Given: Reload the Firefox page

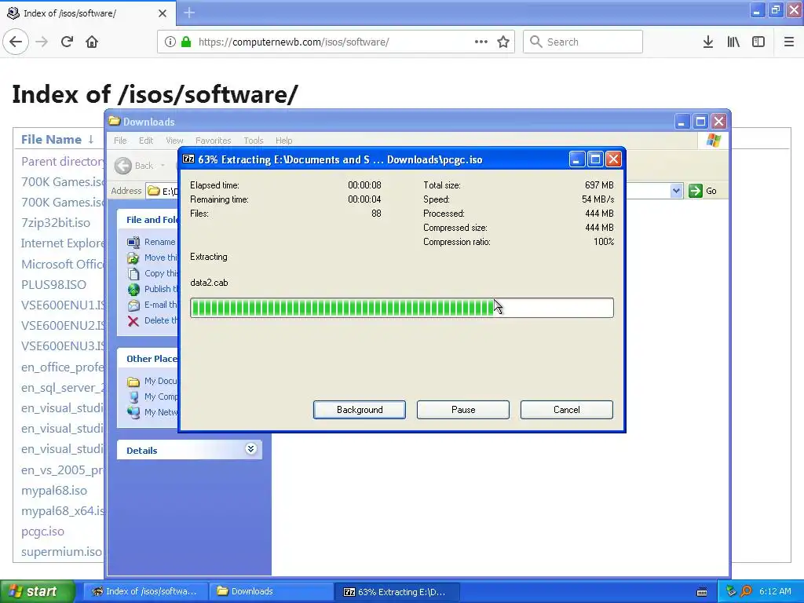Looking at the screenshot, I should [x=68, y=42].
